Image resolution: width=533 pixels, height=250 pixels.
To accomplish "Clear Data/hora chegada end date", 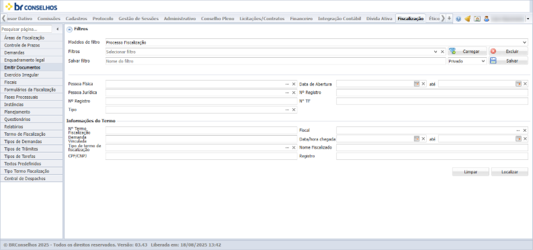I will 525,138.
